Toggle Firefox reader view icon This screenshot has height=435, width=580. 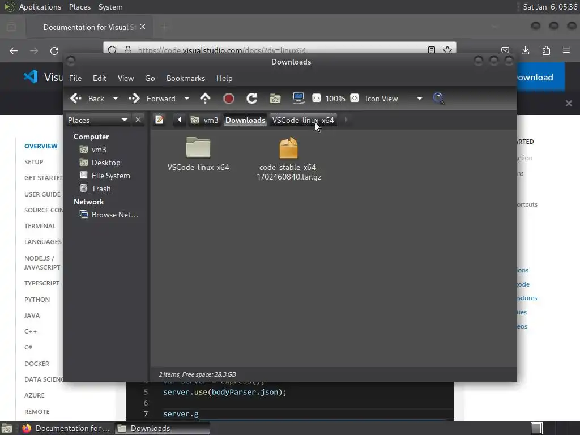pyautogui.click(x=431, y=50)
